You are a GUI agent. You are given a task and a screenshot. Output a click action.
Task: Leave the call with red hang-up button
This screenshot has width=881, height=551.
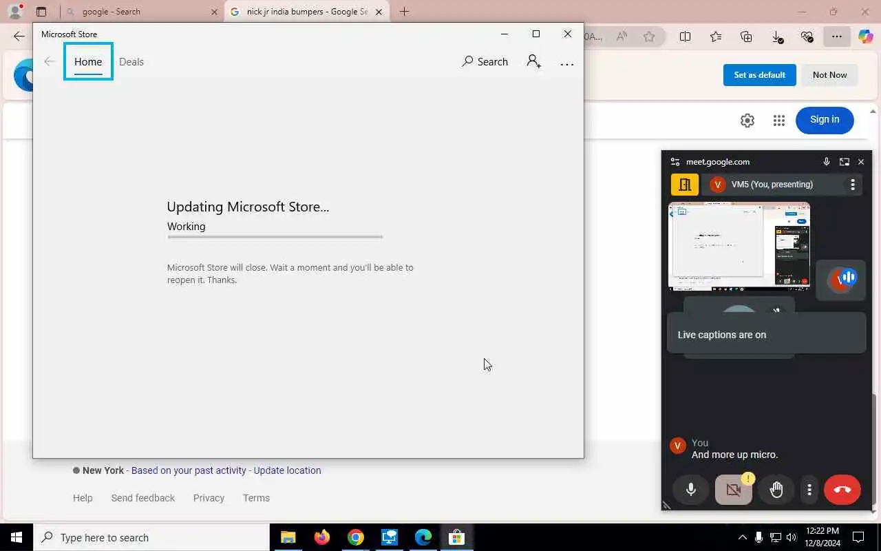(x=842, y=490)
